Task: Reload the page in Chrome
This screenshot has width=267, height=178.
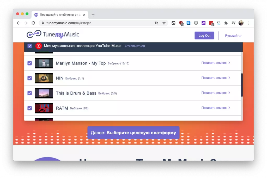Action: coord(33,23)
